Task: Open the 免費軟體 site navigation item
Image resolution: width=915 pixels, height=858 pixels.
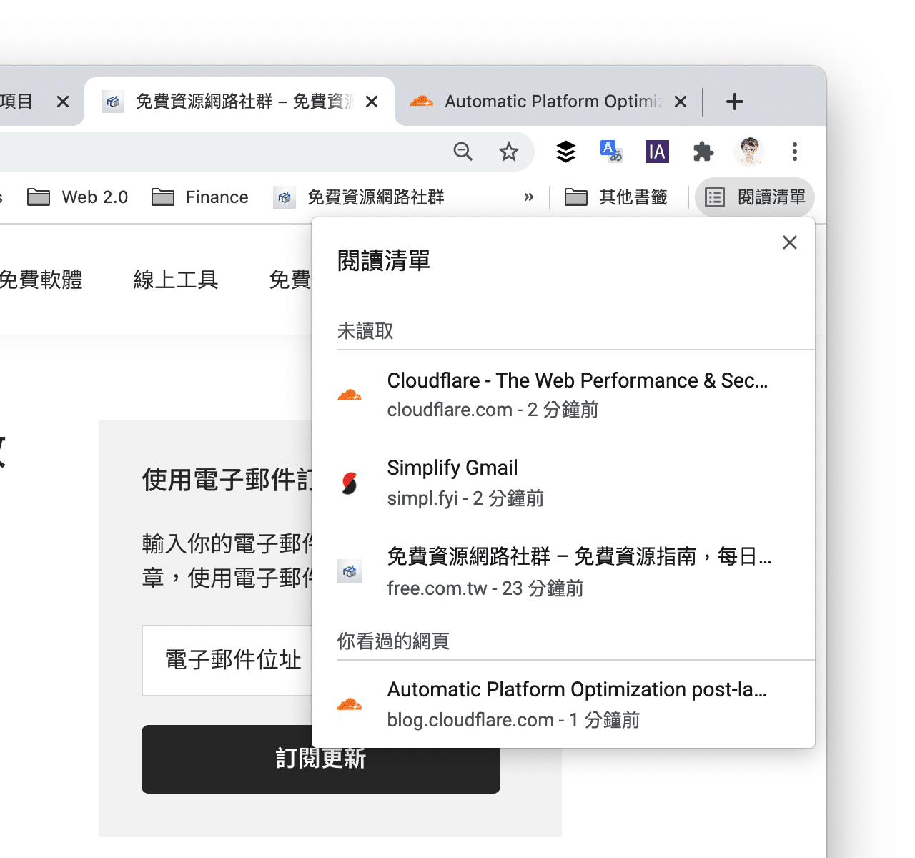Action: [41, 280]
